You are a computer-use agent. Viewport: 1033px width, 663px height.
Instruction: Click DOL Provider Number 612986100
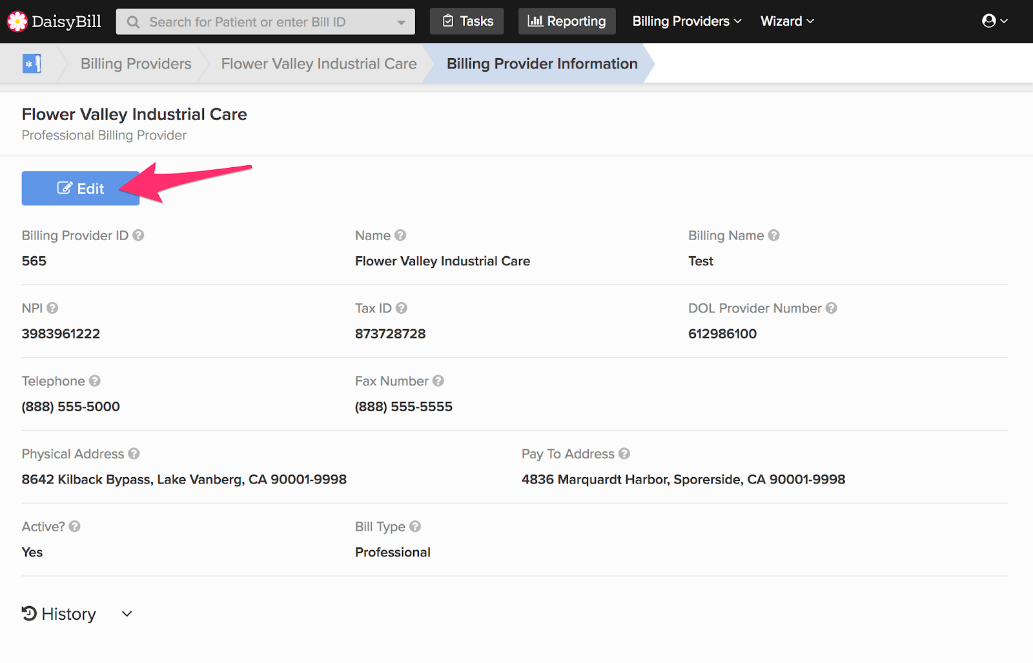(x=722, y=334)
